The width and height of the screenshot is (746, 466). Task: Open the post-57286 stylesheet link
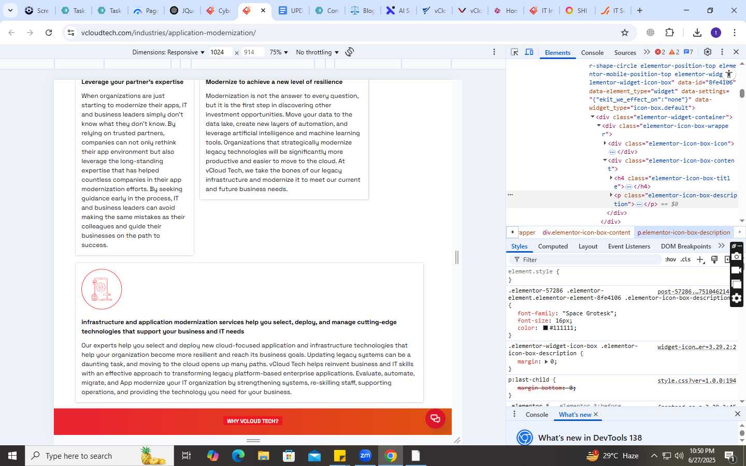[x=693, y=292]
